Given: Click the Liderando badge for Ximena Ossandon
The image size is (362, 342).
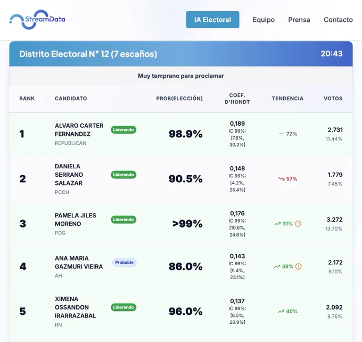Looking at the screenshot, I should pyautogui.click(x=124, y=307).
